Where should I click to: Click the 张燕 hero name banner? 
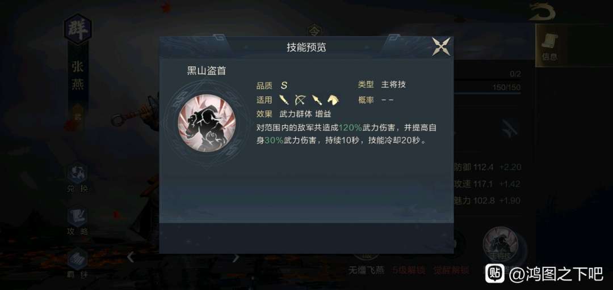[x=78, y=76]
